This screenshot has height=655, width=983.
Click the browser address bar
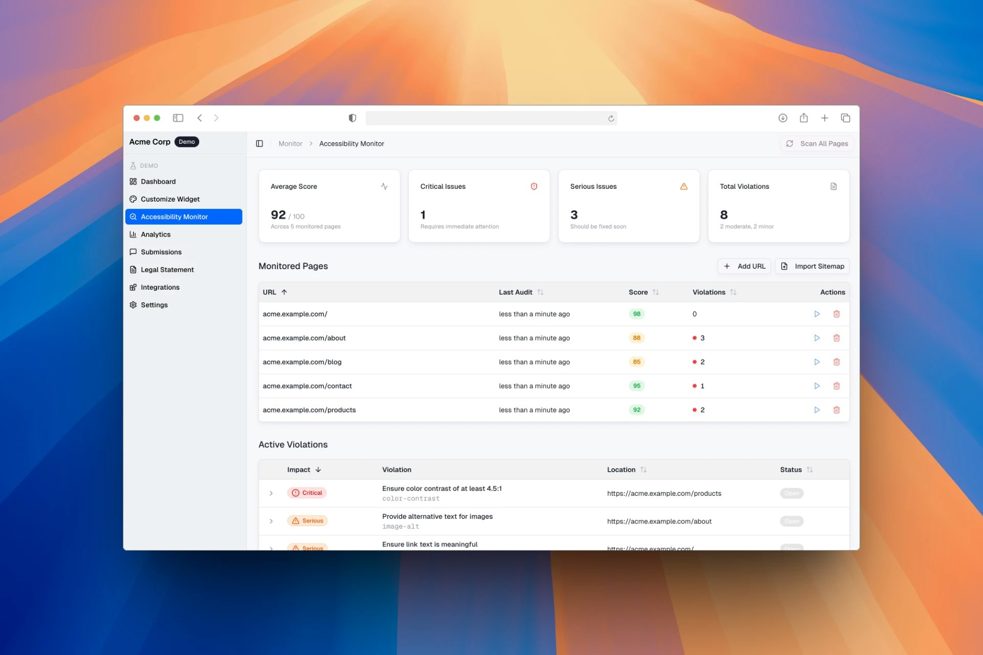point(486,118)
